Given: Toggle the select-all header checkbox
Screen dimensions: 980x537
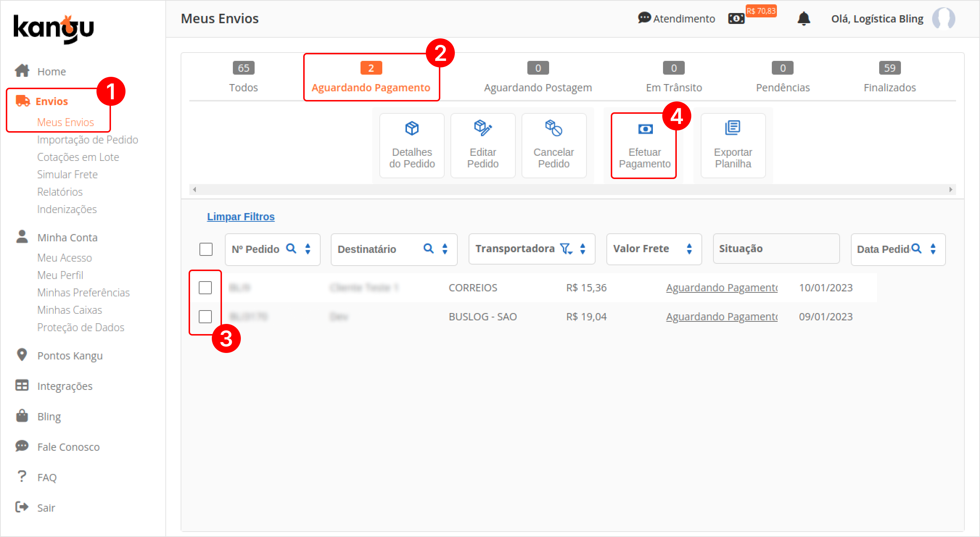Looking at the screenshot, I should tap(206, 249).
